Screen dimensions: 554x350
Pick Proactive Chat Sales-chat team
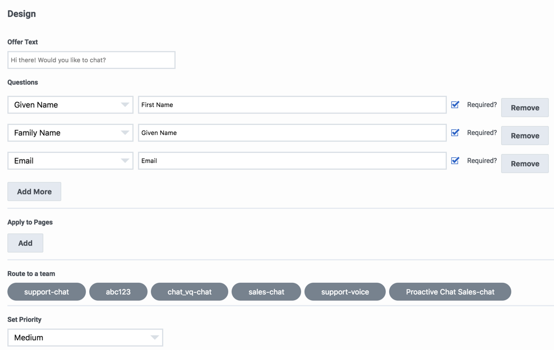(450, 292)
